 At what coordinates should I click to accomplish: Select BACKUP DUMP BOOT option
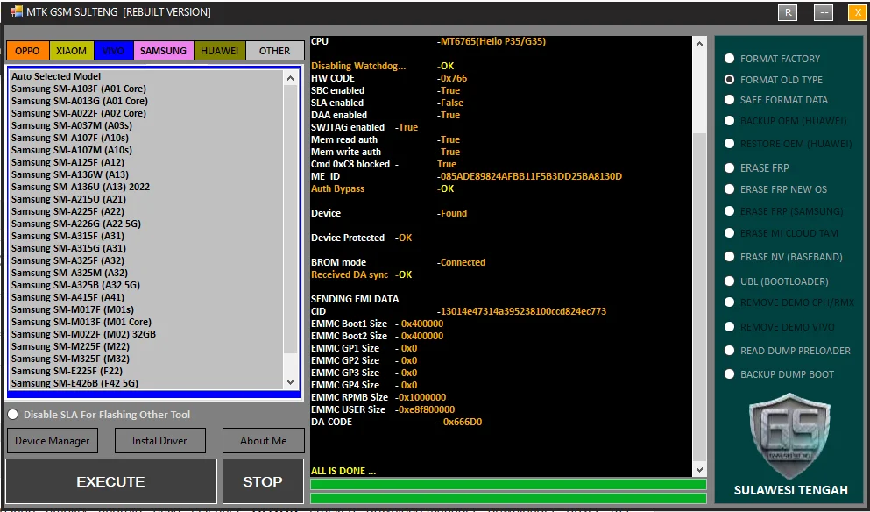[x=779, y=375]
